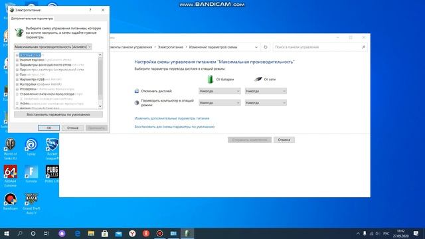
Task: Click the active power options taskbar icon
Action: [187, 233]
